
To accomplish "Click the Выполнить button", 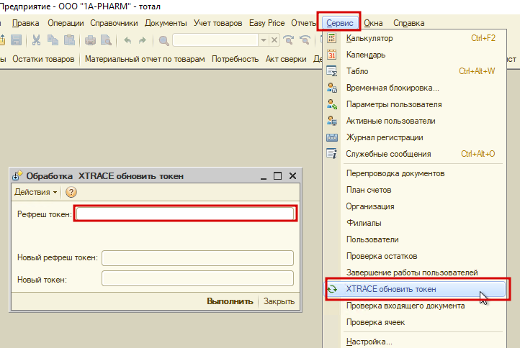I will 230,301.
